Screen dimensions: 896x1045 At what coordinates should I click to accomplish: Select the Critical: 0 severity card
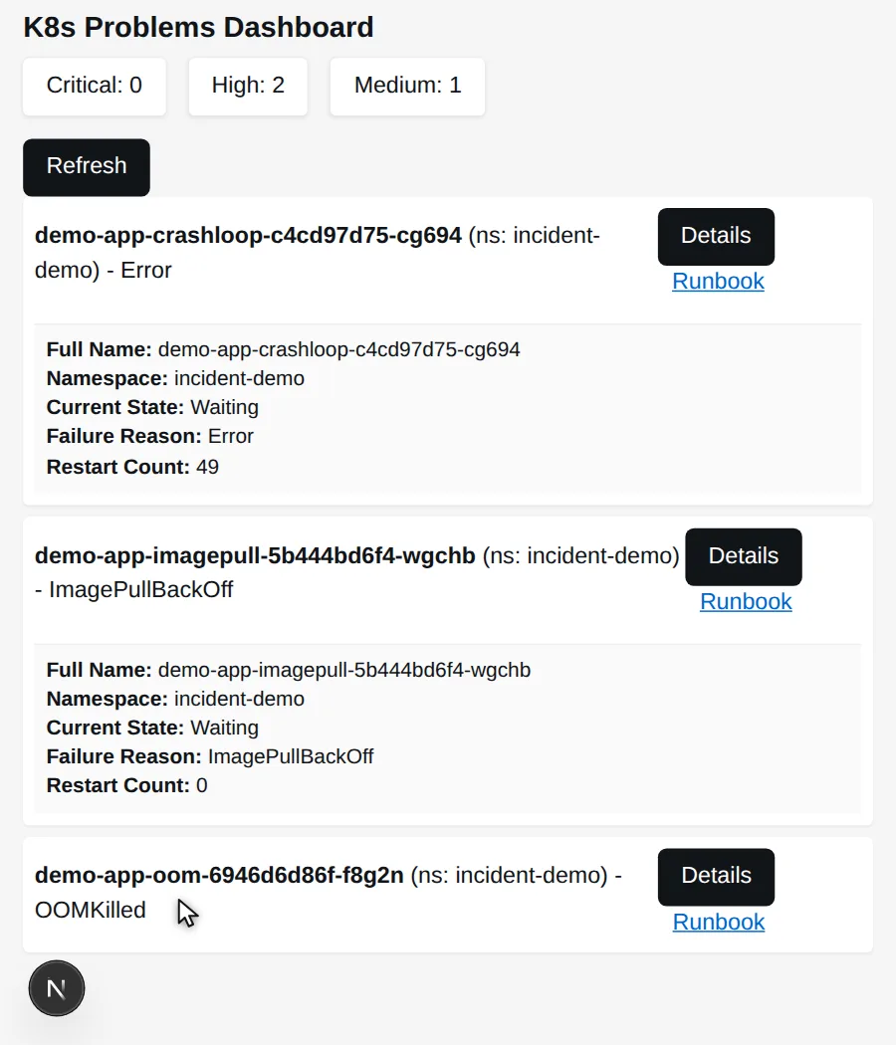click(94, 86)
